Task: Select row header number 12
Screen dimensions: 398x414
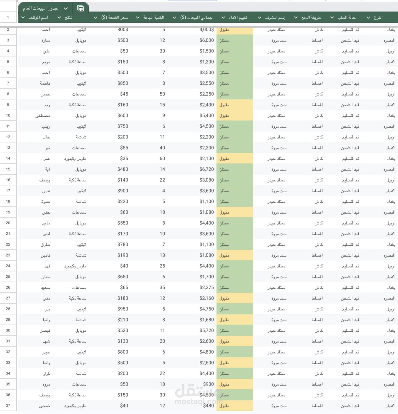Action: tap(8, 137)
